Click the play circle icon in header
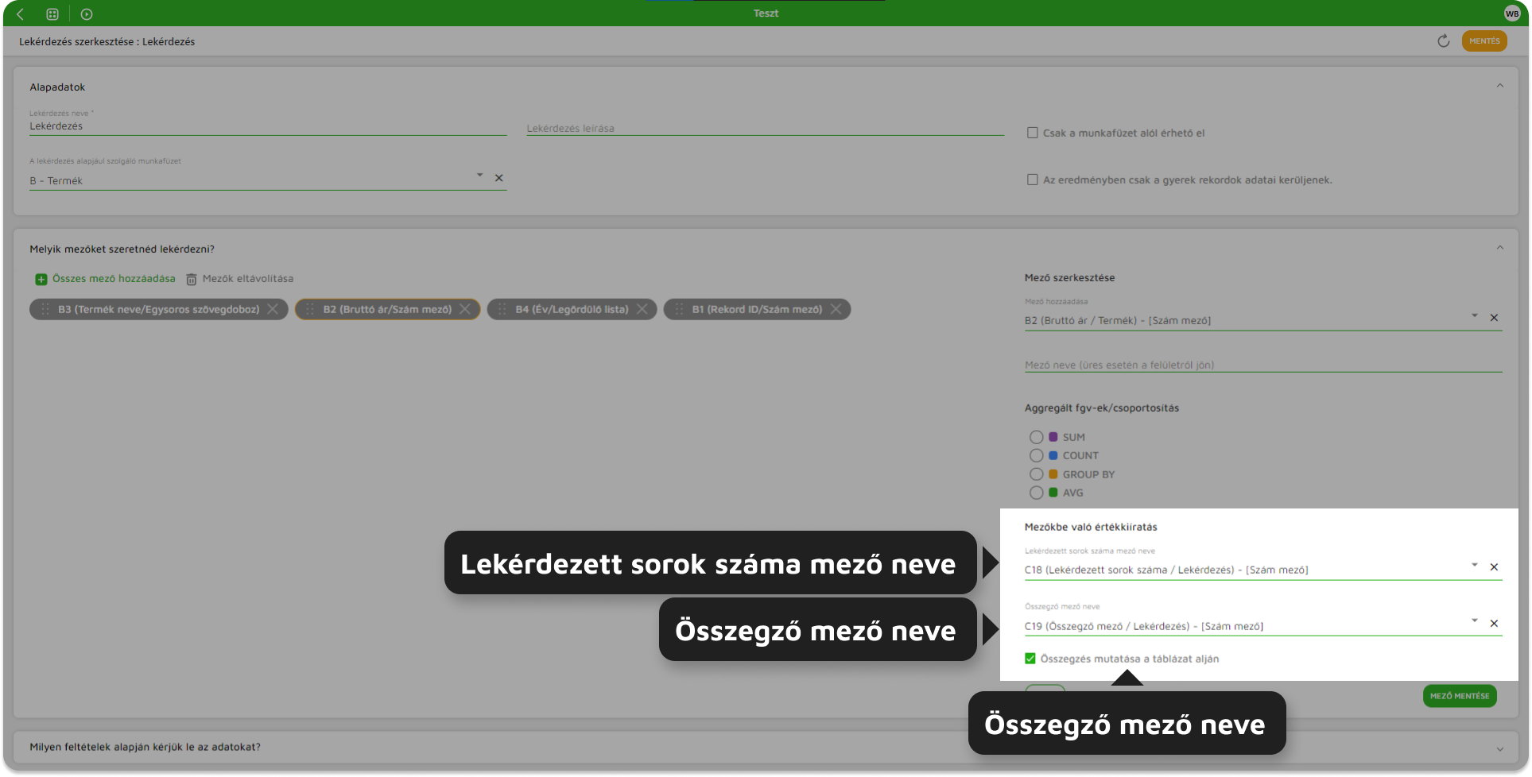This screenshot has height=777, width=1532. pos(87,14)
